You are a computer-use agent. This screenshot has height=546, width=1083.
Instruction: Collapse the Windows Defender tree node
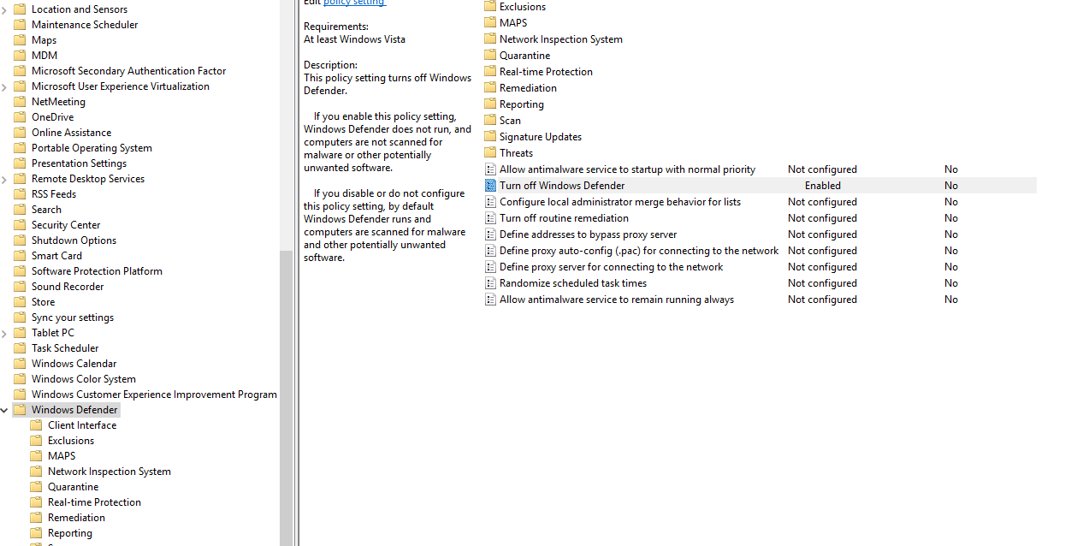[4, 410]
